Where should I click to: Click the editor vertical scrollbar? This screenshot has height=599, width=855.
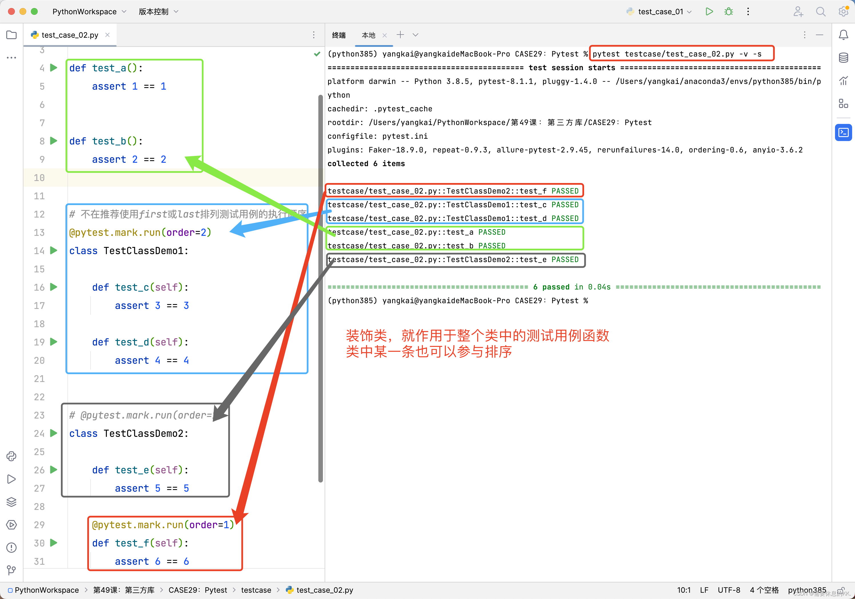pos(321,288)
